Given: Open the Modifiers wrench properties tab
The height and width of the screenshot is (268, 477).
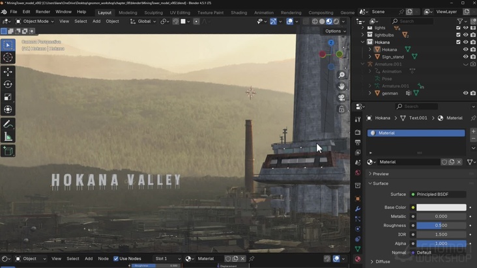Looking at the screenshot, I should pos(358,209).
